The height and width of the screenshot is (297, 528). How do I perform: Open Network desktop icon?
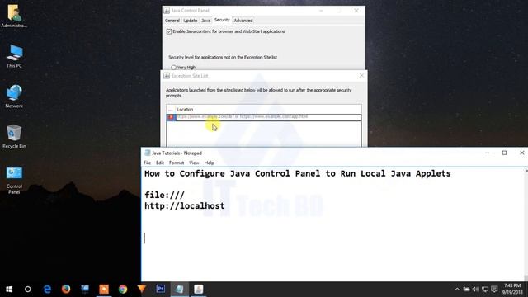(x=14, y=97)
